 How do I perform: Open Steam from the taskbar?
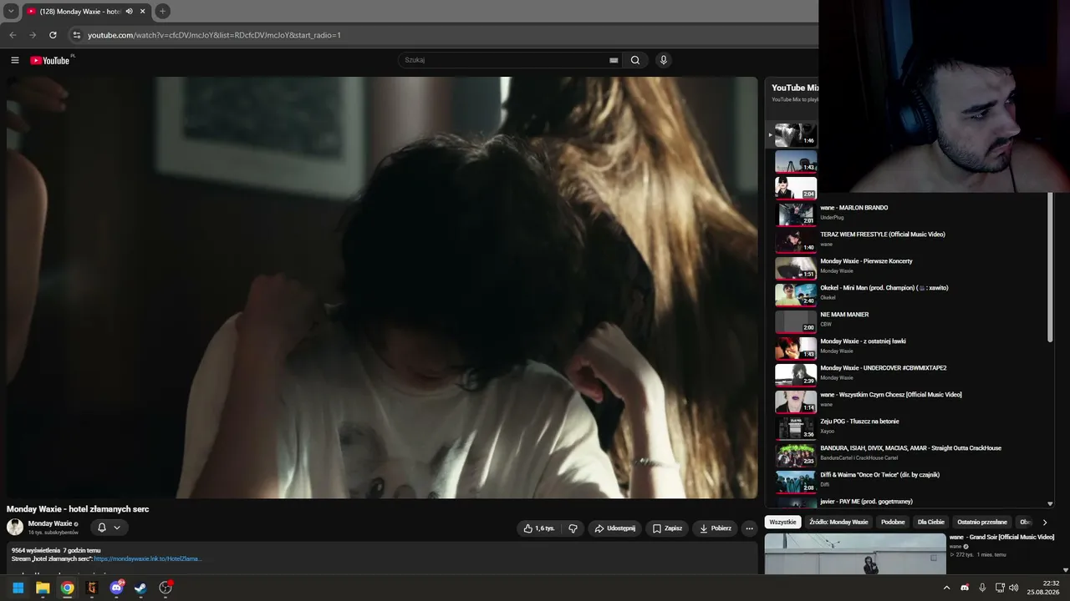(140, 588)
